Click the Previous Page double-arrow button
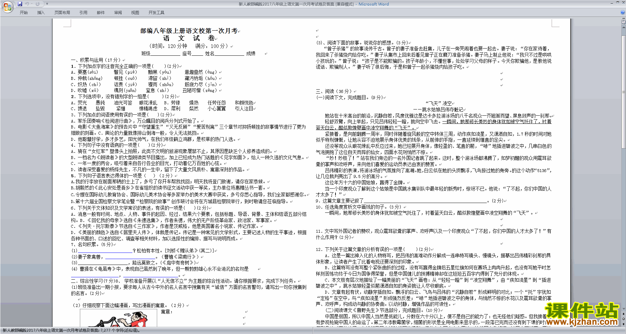The height and width of the screenshot is (334, 626). [x=624, y=314]
